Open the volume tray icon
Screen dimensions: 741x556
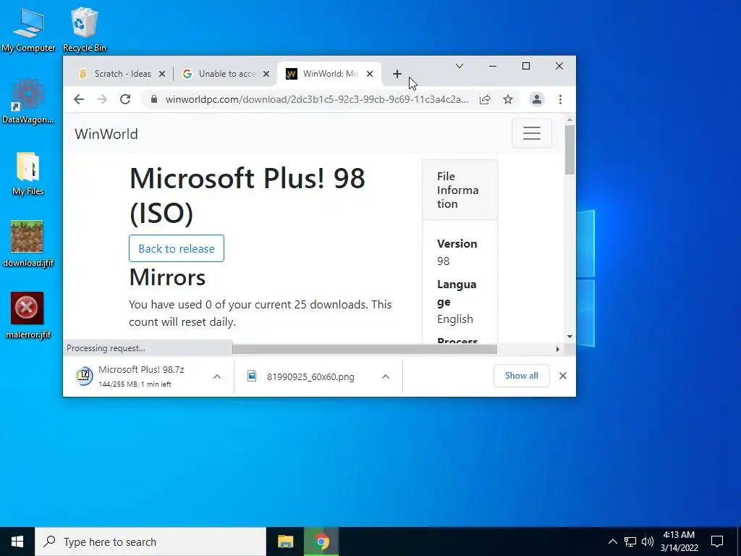[x=648, y=542]
